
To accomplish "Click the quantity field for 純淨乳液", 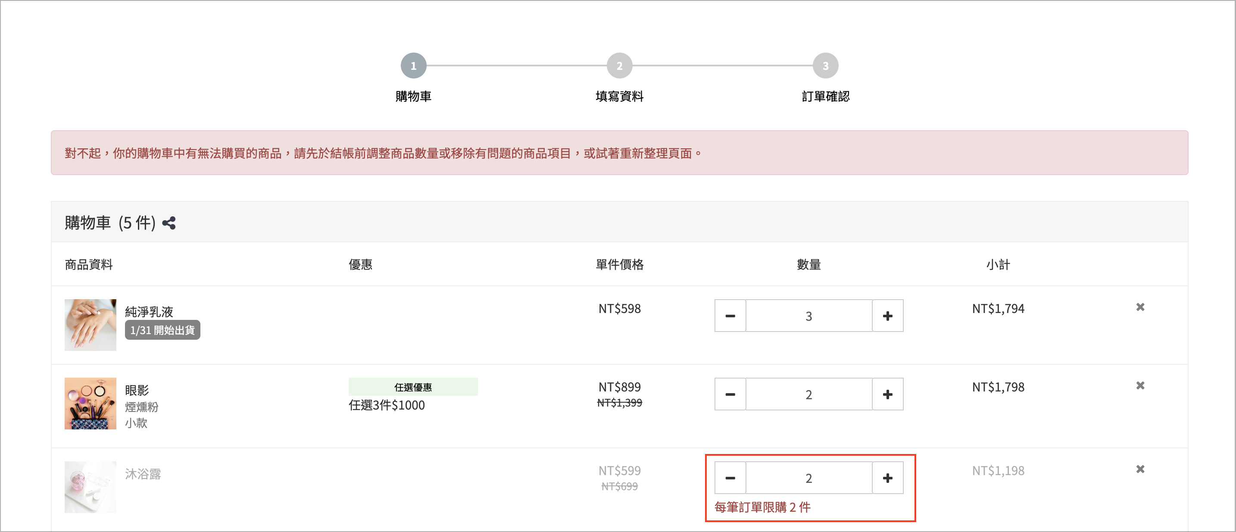I will point(808,316).
